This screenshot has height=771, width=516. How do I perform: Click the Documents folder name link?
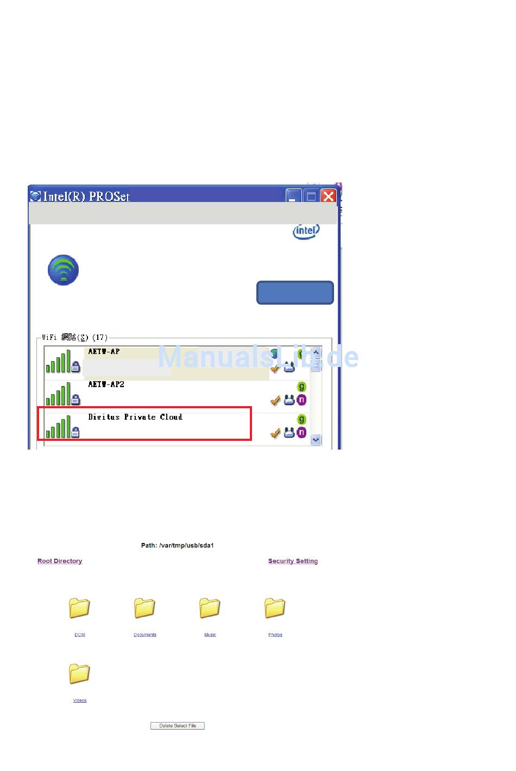point(145,635)
